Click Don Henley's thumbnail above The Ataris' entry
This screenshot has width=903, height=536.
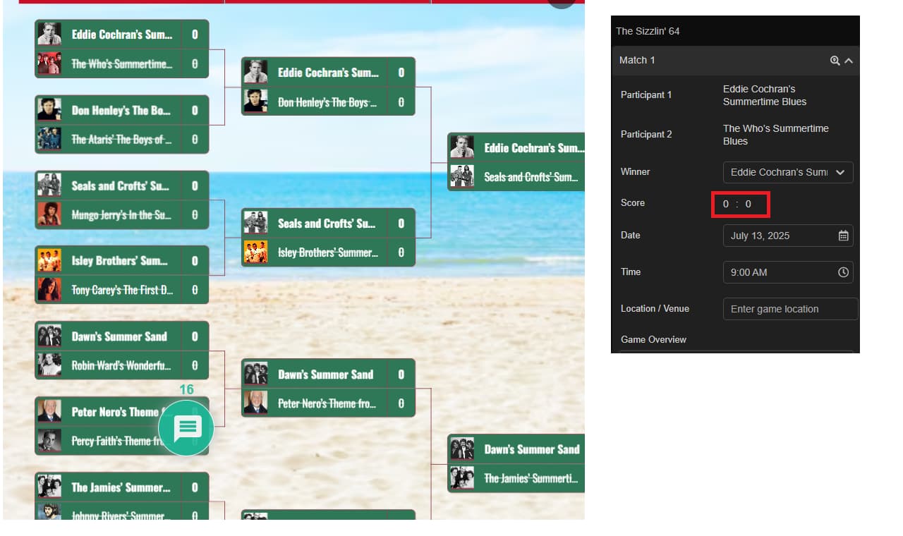(x=49, y=110)
